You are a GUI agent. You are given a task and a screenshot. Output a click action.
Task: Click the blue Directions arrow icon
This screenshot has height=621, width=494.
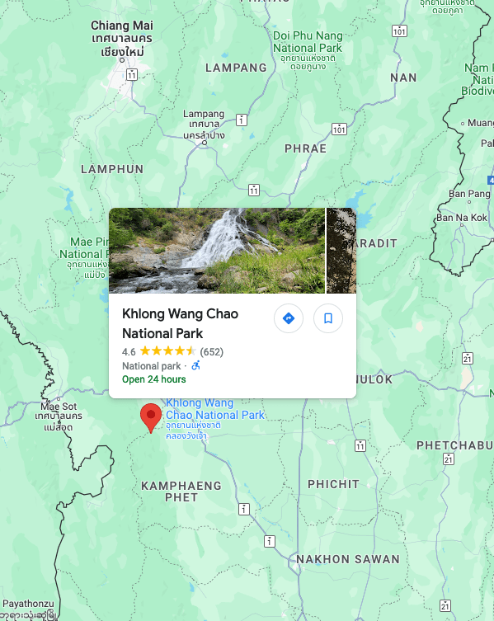point(289,318)
